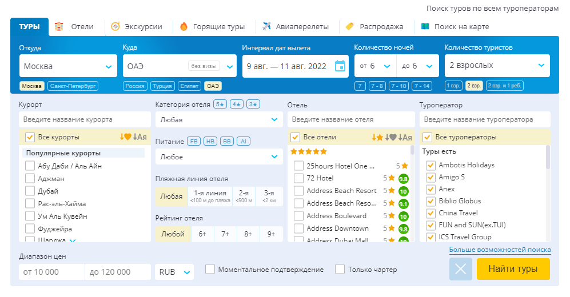
Task: Choose hotel rating 8+ option
Action: point(248,234)
